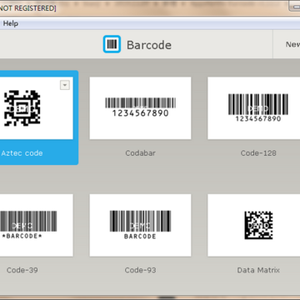Select the Code-39 barcode thumbnail
The image size is (300, 300).
point(37,225)
